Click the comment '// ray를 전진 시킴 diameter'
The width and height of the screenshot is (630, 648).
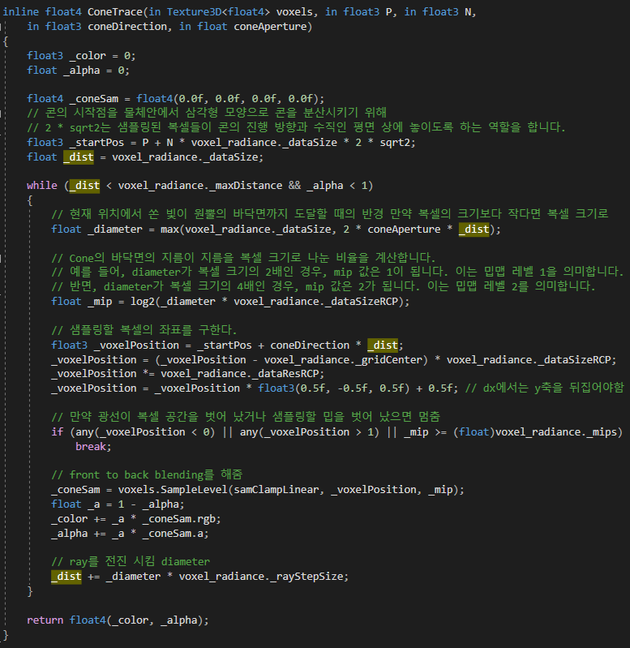131,562
